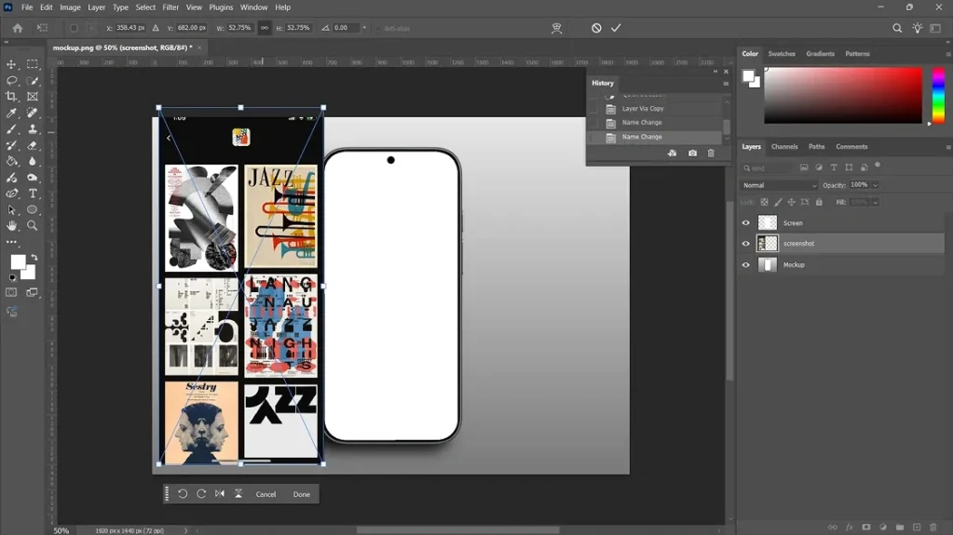
Task: Switch to the Channels tab
Action: (x=784, y=147)
